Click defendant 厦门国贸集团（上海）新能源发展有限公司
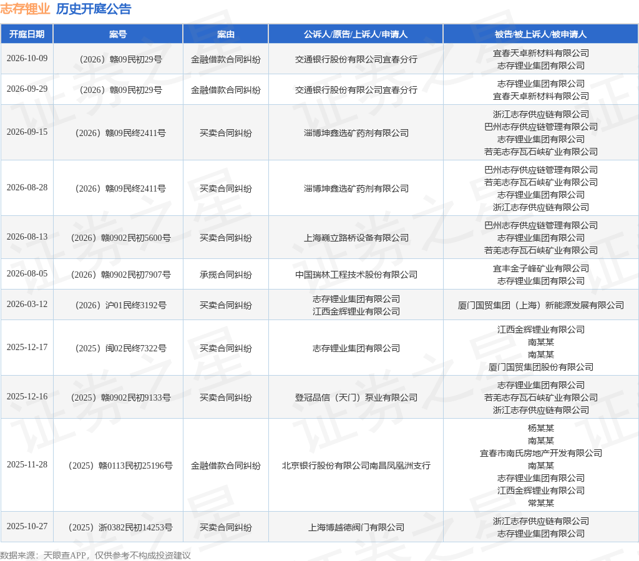This screenshot has width=639, height=561. (541, 305)
